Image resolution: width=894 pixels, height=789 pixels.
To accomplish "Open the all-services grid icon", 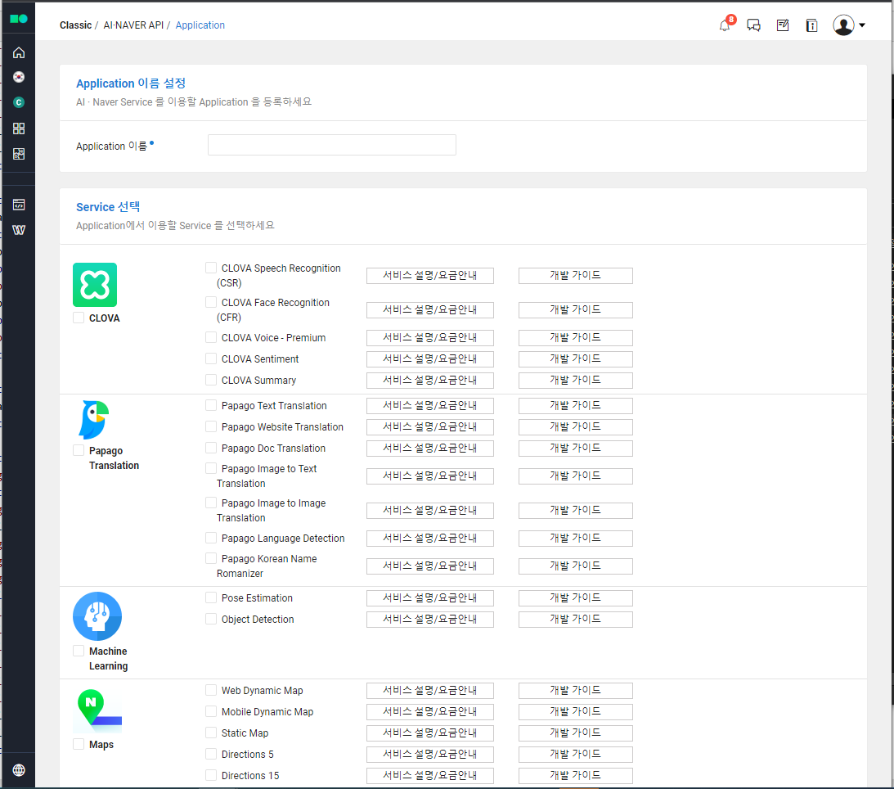I will 19,128.
